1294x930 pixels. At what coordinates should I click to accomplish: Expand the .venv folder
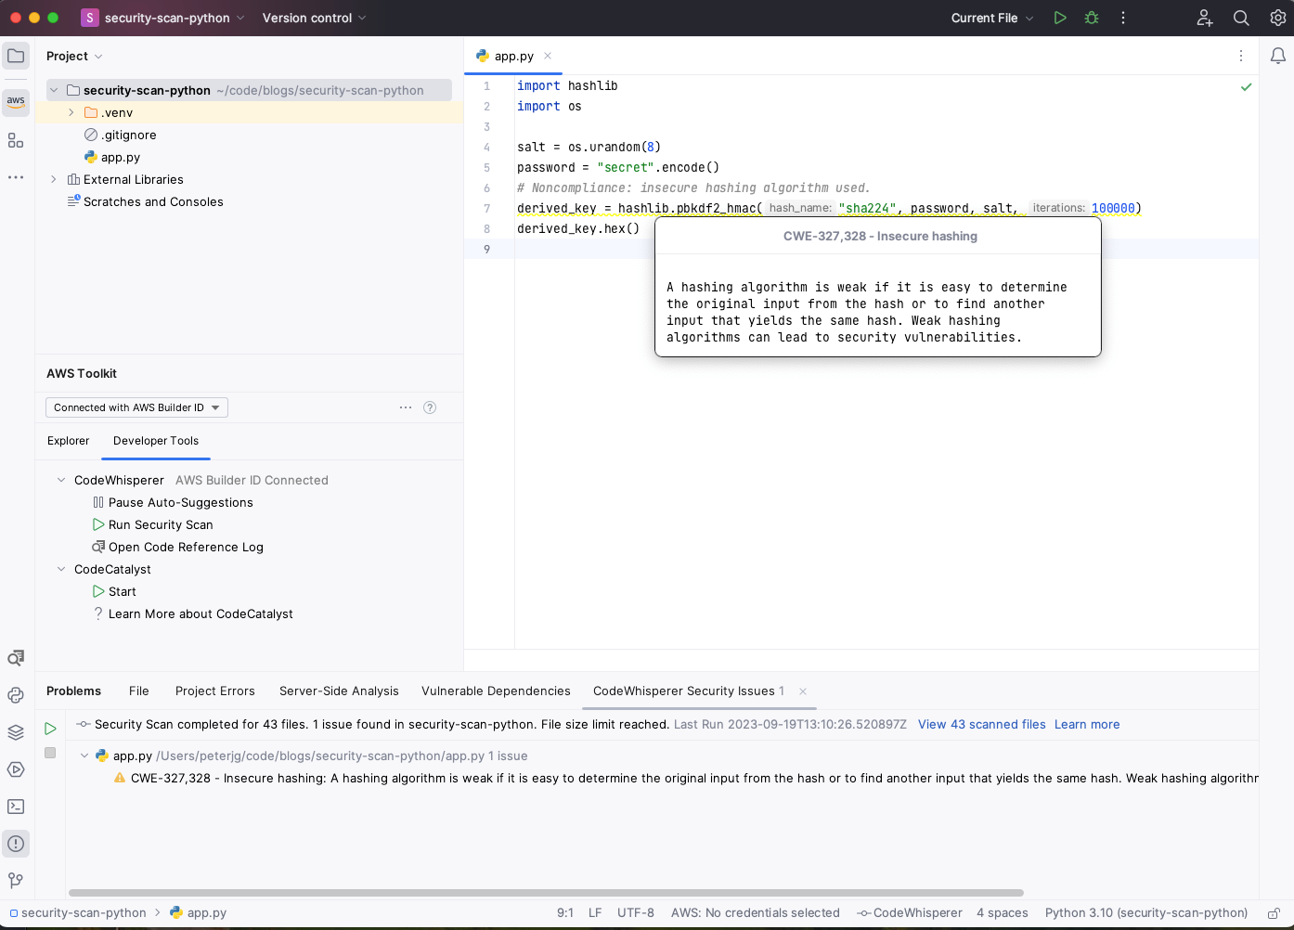(71, 112)
